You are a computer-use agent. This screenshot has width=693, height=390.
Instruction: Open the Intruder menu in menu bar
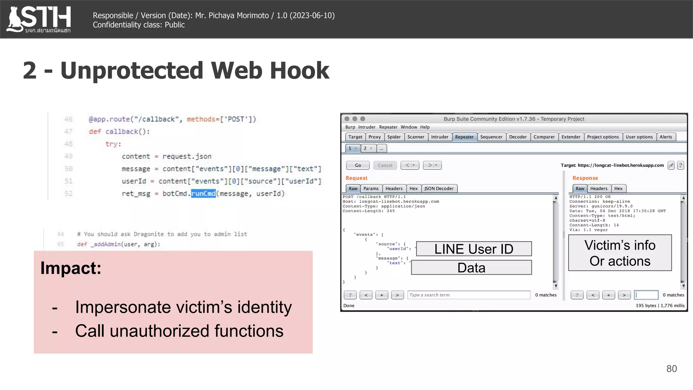(367, 127)
